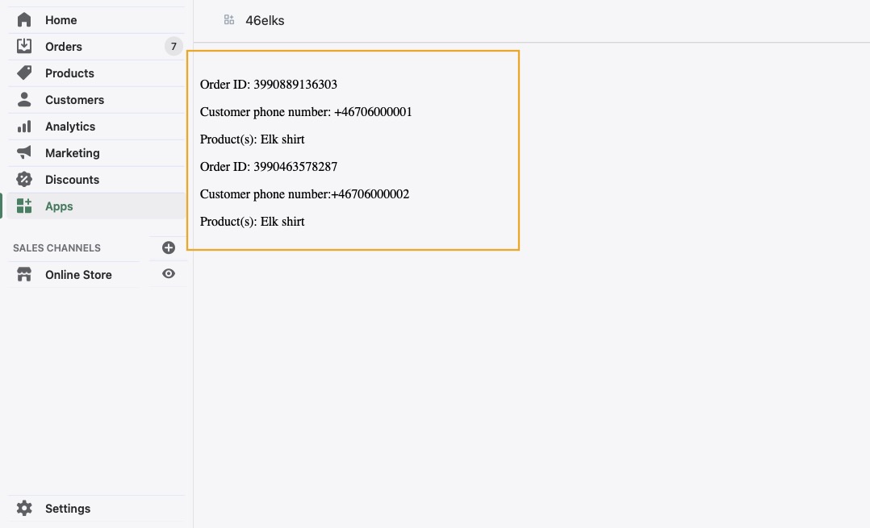Click the Products tag icon
The image size is (870, 528).
point(24,73)
